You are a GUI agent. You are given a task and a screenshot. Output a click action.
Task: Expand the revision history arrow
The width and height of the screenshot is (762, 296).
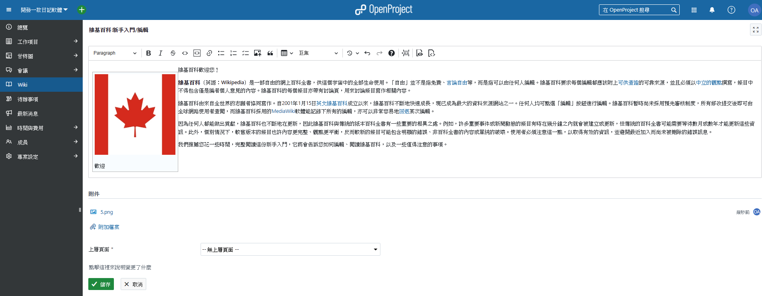point(357,53)
